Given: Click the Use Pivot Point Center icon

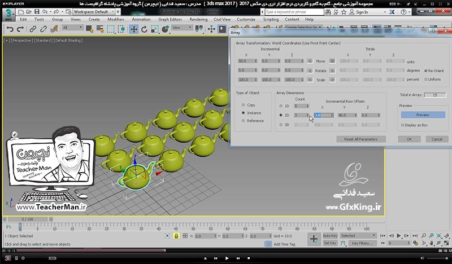Looking at the screenshot, I should point(199,29).
